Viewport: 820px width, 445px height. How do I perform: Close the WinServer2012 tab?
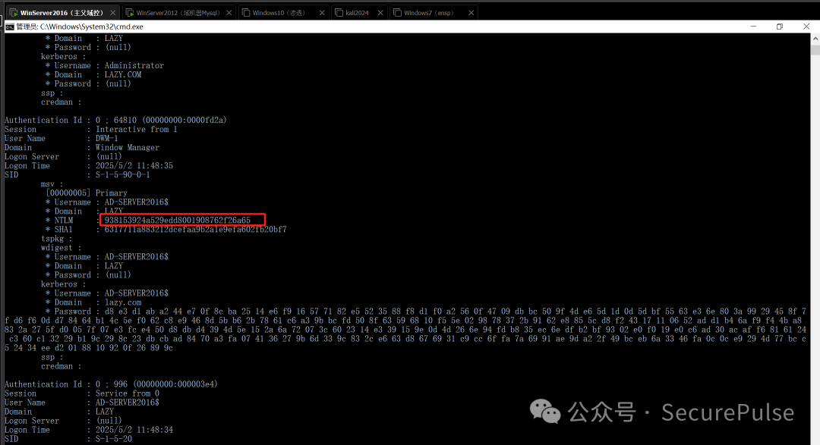229,13
